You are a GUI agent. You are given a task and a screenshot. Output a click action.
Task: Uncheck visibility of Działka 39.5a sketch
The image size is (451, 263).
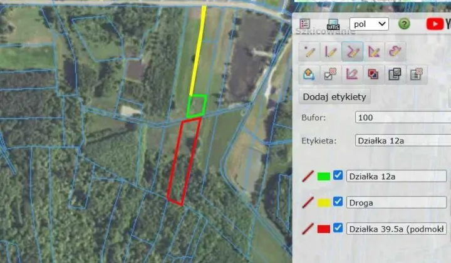click(338, 228)
